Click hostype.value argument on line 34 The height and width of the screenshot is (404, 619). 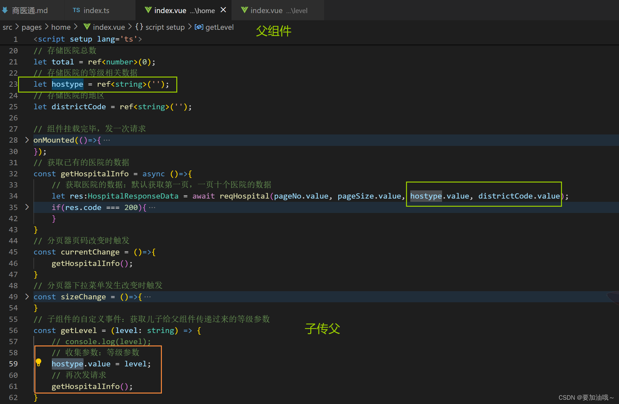[440, 196]
